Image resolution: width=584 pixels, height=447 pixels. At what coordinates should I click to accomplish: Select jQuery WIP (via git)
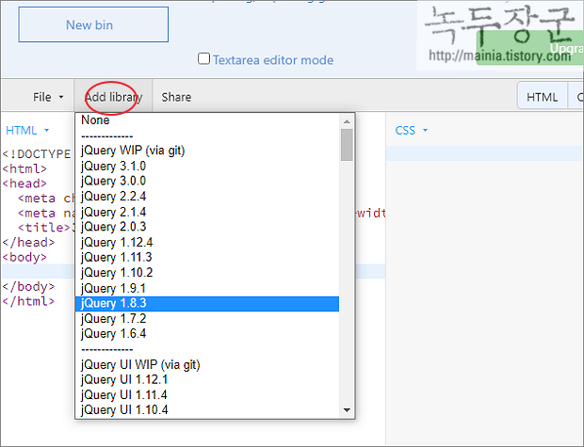207,151
